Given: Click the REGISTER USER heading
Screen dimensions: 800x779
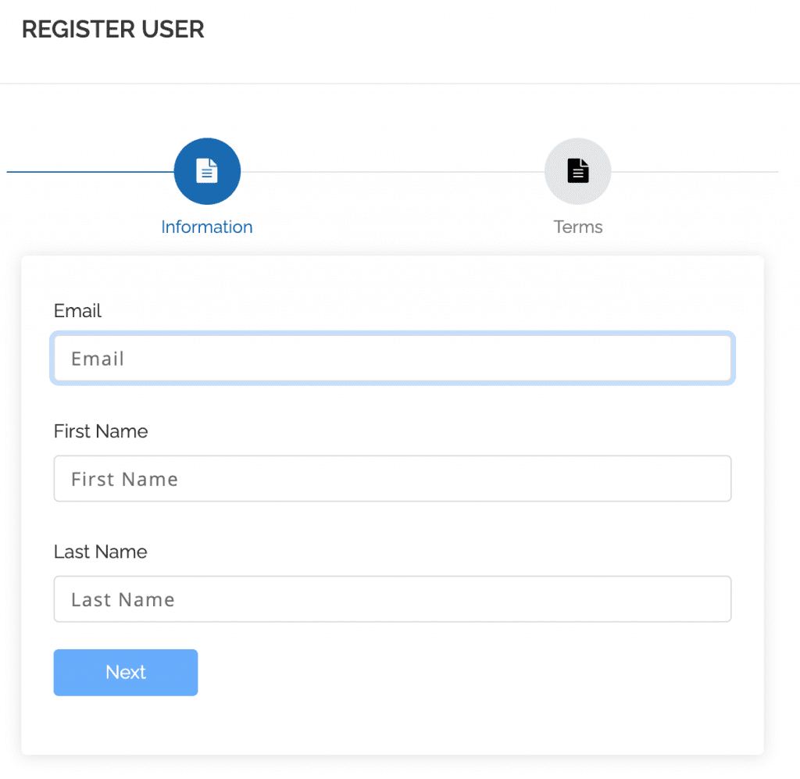Looking at the screenshot, I should [113, 30].
